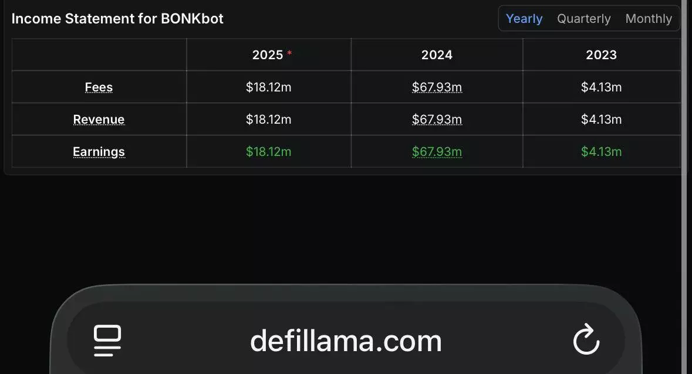The image size is (692, 374).
Task: Switch to the Monthly view
Action: 648,19
